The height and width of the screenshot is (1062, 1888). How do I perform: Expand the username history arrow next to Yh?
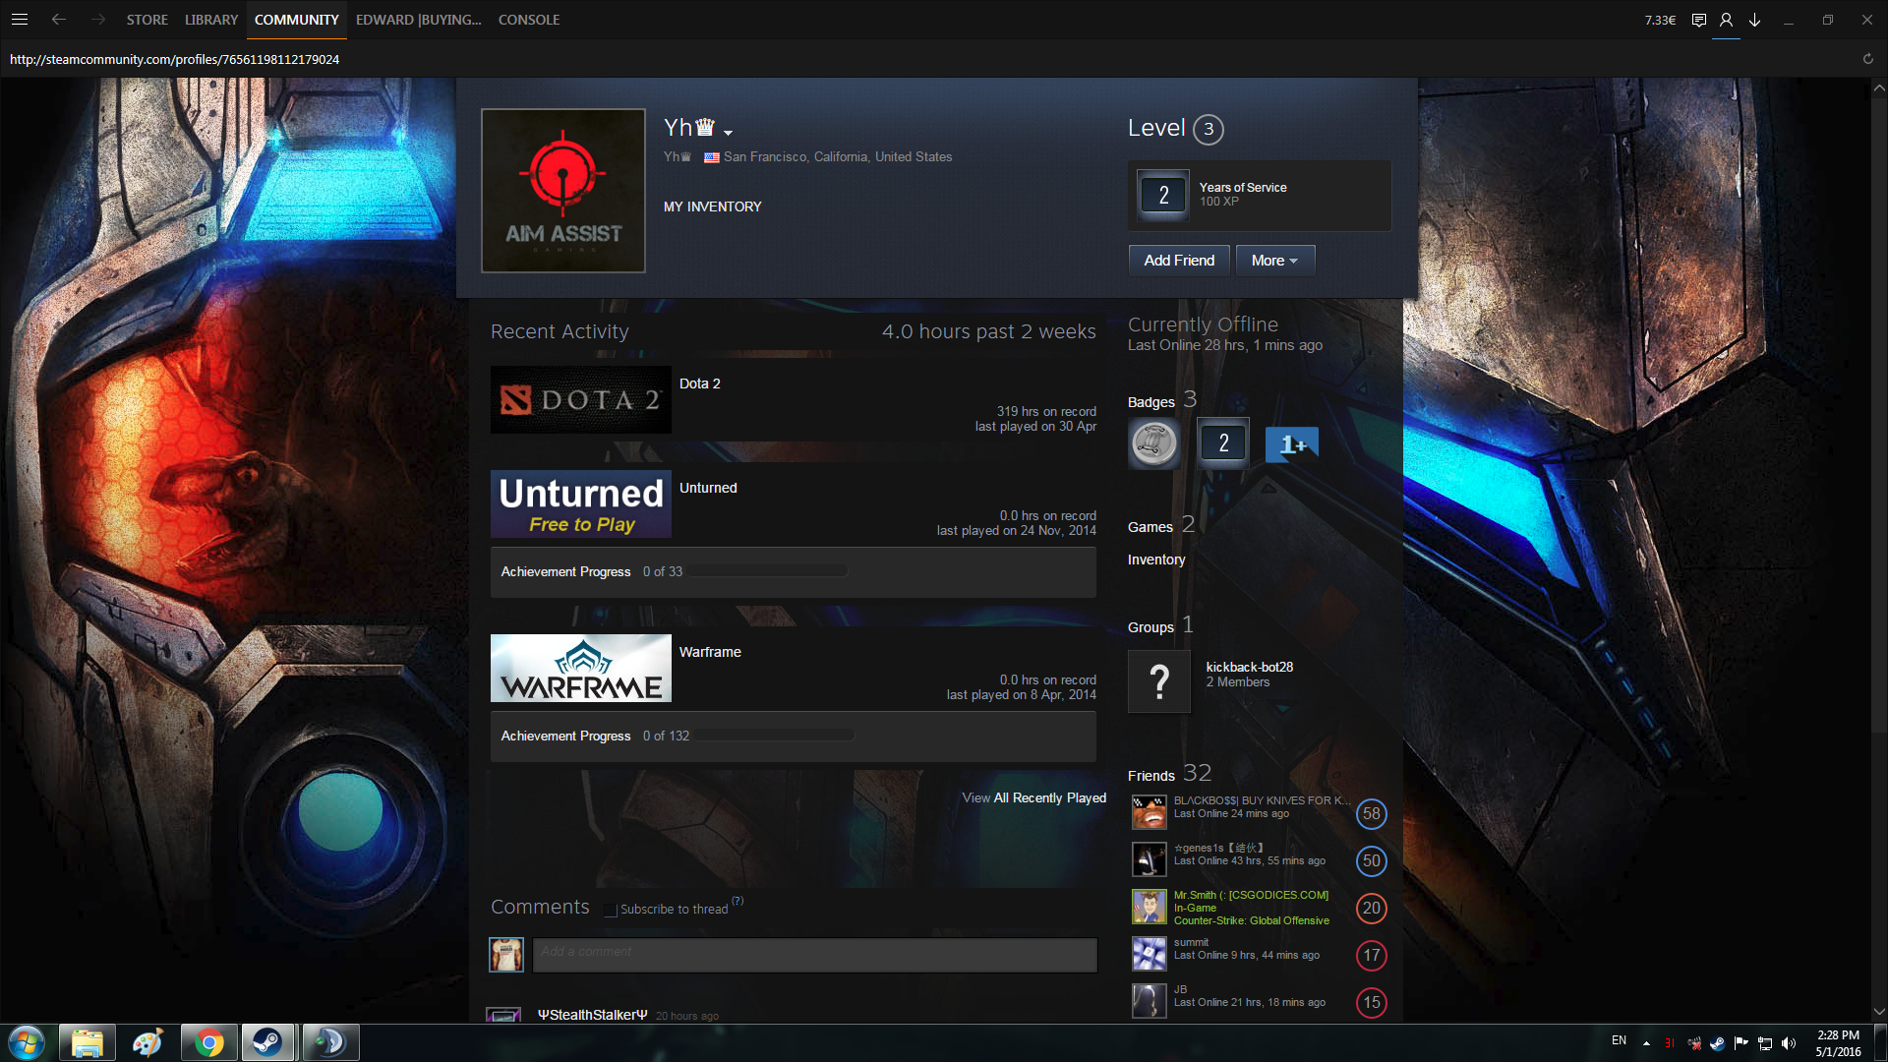tap(728, 132)
